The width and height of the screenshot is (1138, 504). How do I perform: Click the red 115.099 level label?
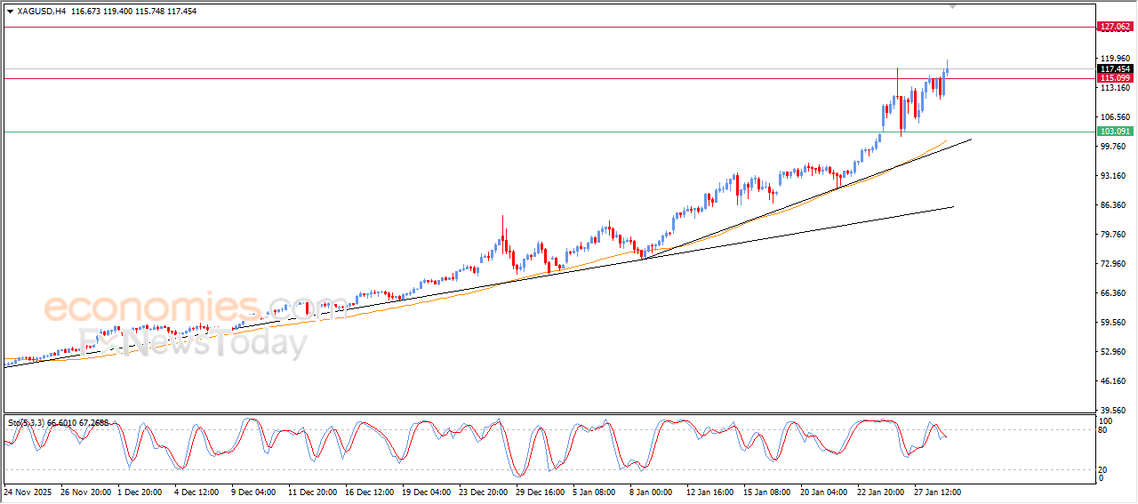coord(1115,78)
